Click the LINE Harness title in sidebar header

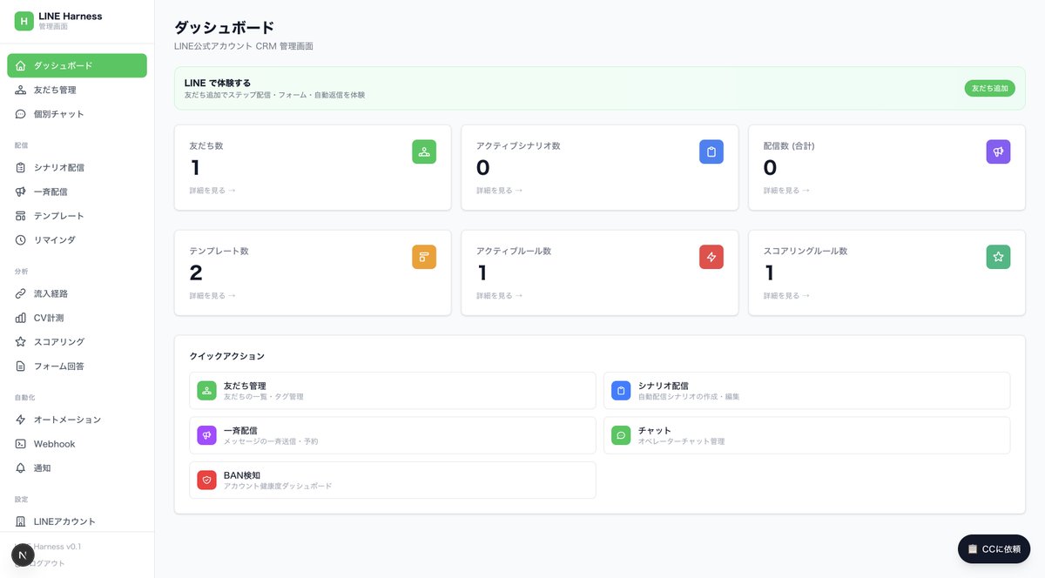click(x=71, y=16)
